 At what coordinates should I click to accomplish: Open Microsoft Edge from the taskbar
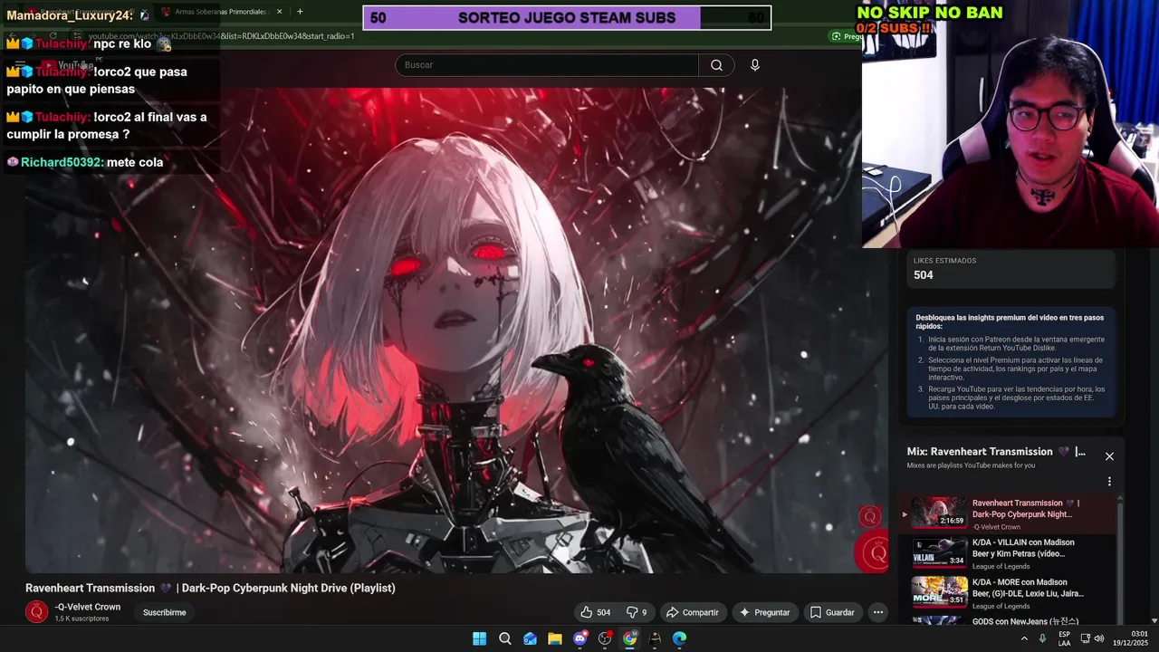click(x=680, y=638)
